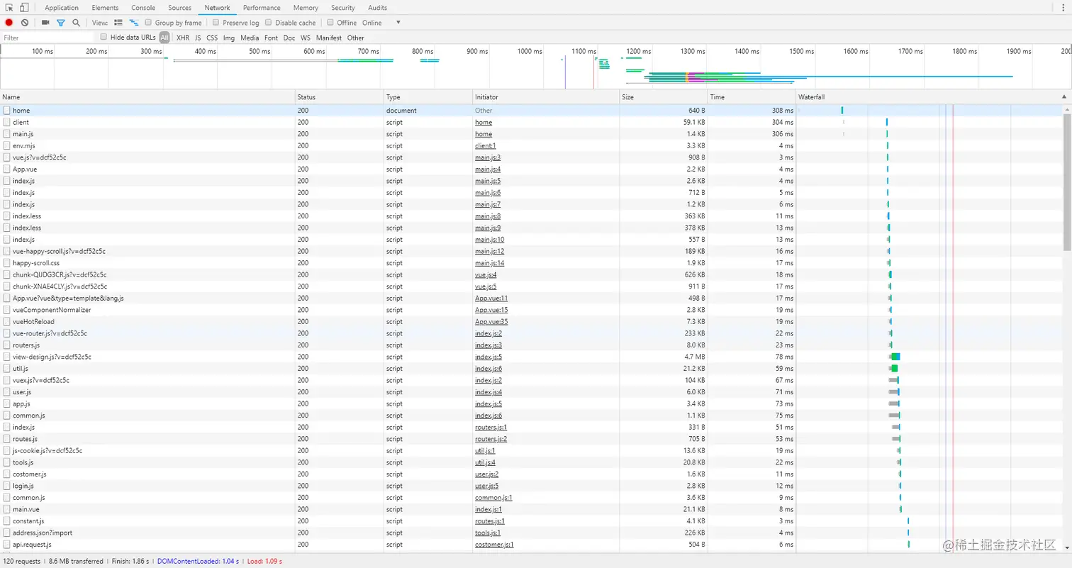Sort by the Name column header
Image resolution: width=1072 pixels, height=568 pixels.
[147, 96]
